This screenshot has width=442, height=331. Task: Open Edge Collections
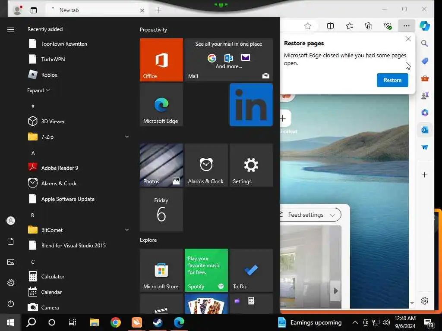click(369, 26)
